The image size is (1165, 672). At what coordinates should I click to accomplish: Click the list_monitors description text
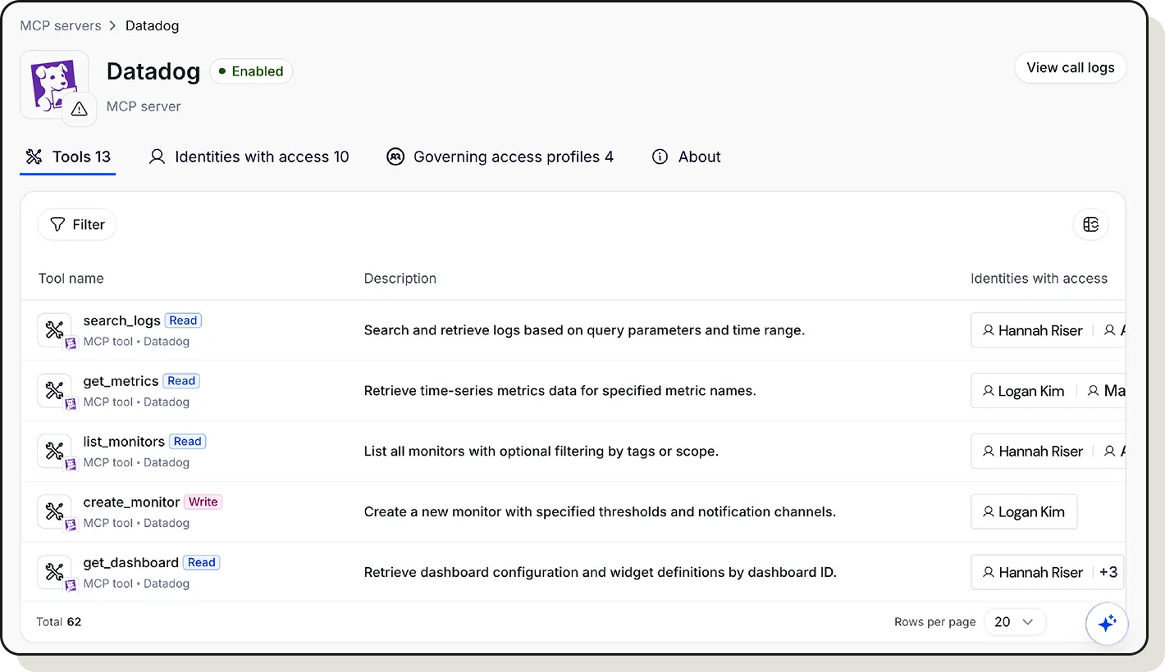click(541, 452)
